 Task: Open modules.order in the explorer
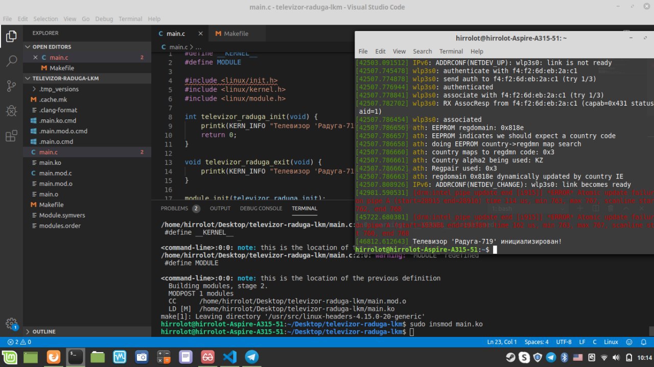click(x=60, y=226)
